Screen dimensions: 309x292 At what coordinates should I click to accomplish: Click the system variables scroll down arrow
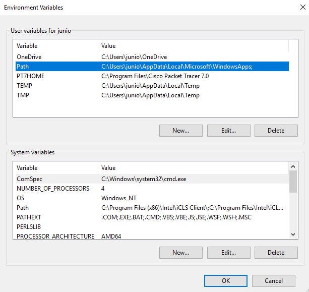click(293, 235)
